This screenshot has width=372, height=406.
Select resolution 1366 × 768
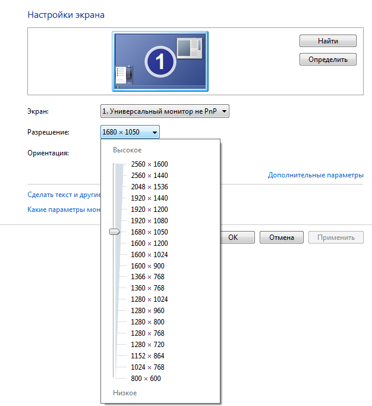coord(147,277)
